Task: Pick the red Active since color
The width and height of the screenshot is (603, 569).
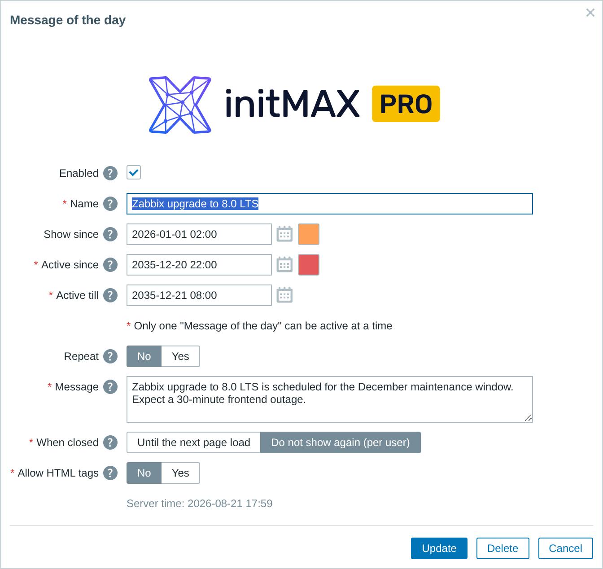Action: click(309, 265)
